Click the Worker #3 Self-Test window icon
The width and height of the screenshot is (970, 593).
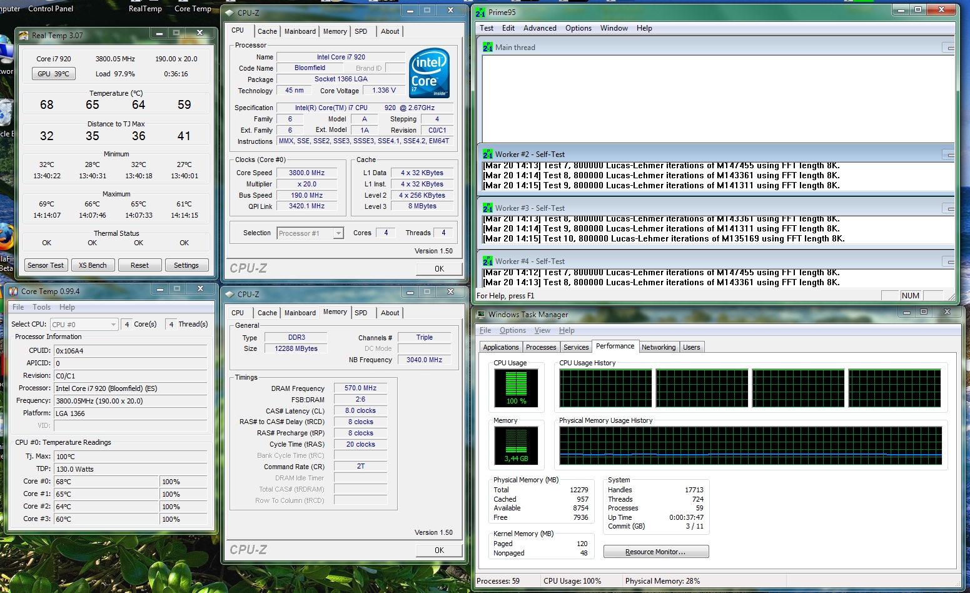click(x=488, y=208)
